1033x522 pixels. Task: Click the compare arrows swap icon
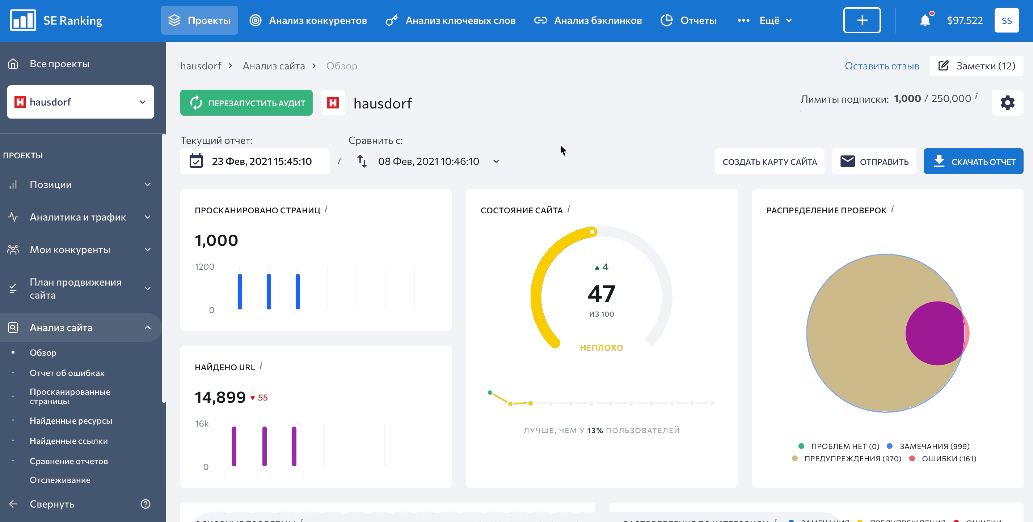(x=362, y=161)
